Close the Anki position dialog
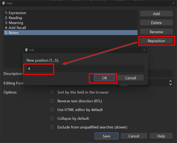This screenshot has width=177, height=143. [x=144, y=50]
